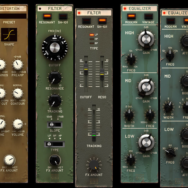Click the green FILTER title label
The height and width of the screenshot is (188, 188).
[x=55, y=9]
